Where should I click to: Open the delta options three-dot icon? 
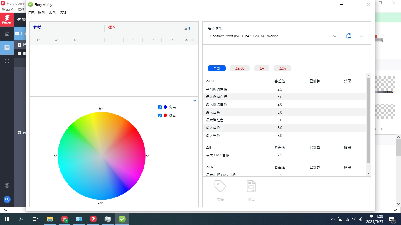pyautogui.click(x=189, y=28)
